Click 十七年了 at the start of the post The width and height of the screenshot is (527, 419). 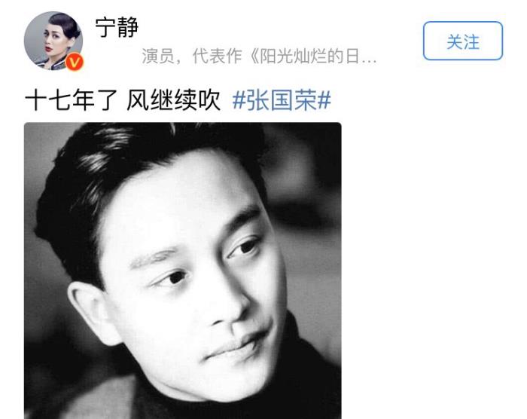[71, 100]
